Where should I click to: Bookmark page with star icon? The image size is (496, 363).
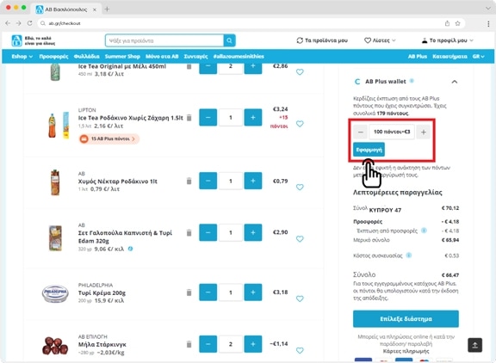click(457, 23)
